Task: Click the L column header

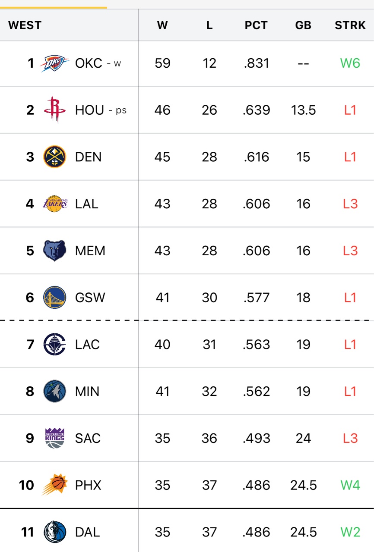Action: tap(209, 25)
